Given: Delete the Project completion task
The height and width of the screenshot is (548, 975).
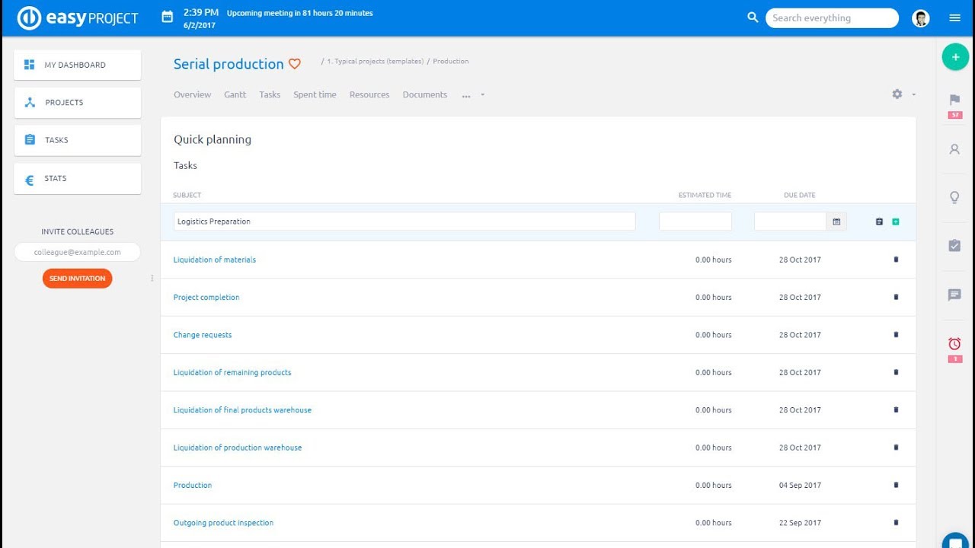Looking at the screenshot, I should pyautogui.click(x=896, y=297).
